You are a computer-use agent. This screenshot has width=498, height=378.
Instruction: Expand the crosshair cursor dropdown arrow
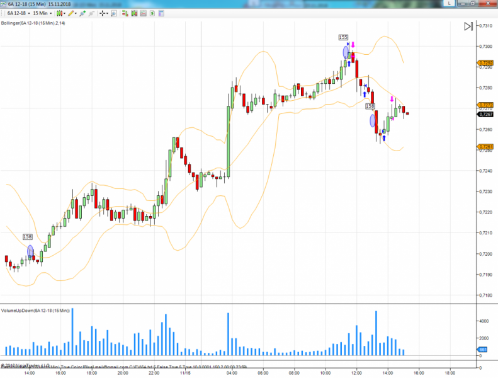click(108, 13)
